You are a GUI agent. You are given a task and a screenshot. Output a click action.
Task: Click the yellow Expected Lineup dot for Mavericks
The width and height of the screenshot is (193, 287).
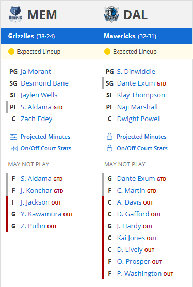[107, 52]
